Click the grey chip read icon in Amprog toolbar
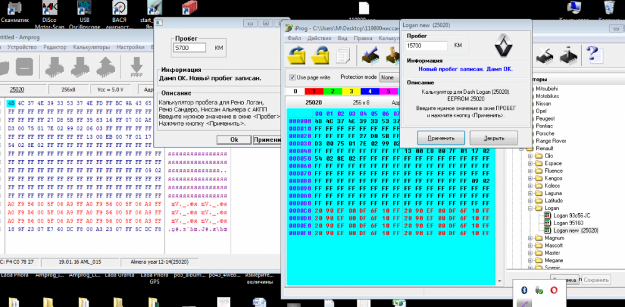The width and height of the screenshot is (625, 307). pos(54,67)
